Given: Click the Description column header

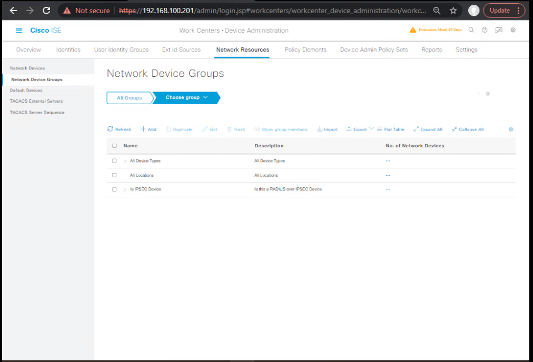Looking at the screenshot, I should coord(269,146).
